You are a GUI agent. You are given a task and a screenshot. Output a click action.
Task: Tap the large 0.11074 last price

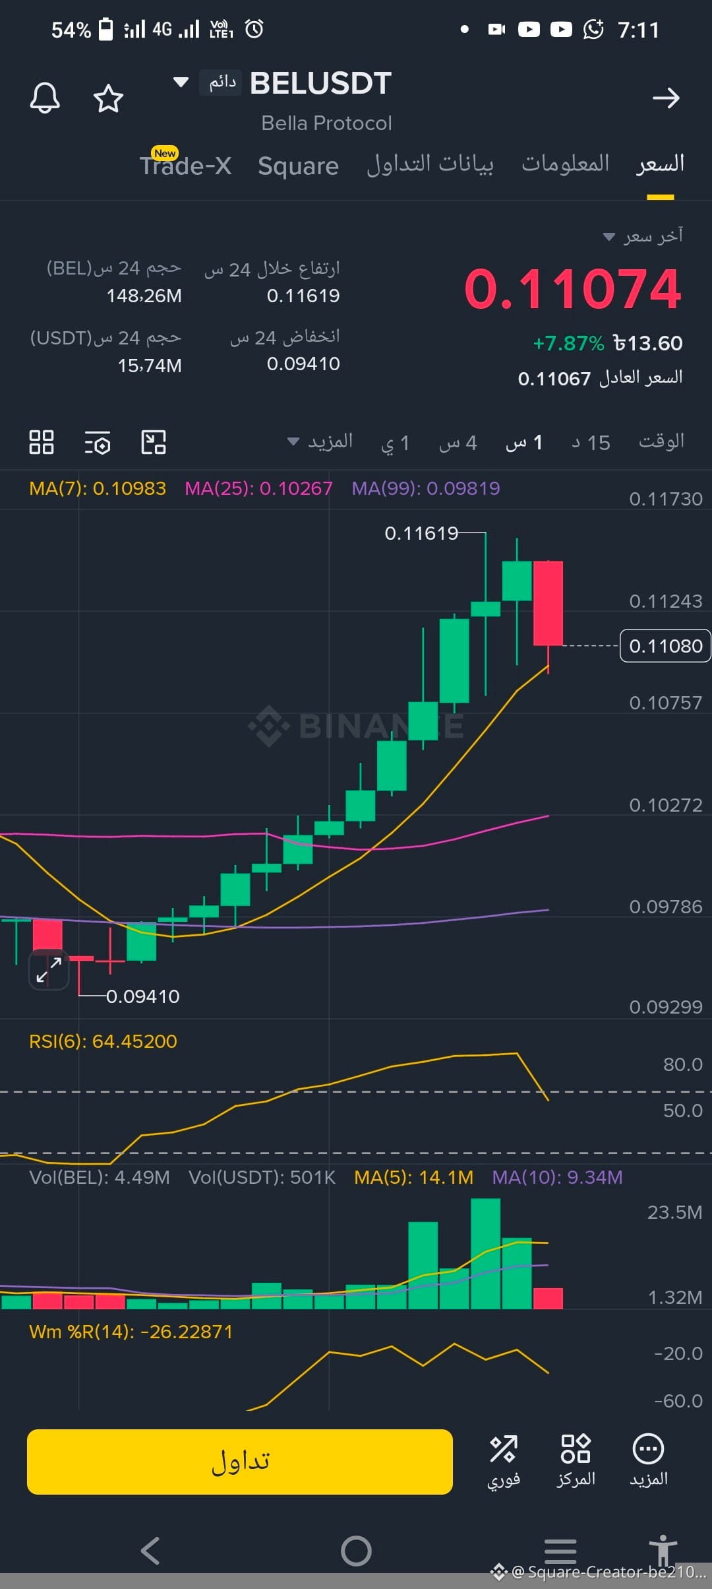point(572,289)
